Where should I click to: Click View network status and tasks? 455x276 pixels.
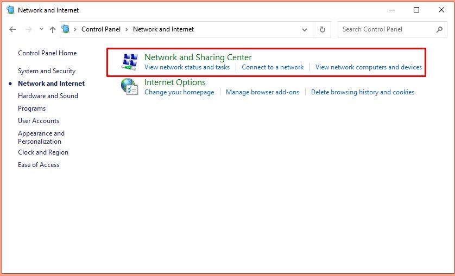(187, 67)
